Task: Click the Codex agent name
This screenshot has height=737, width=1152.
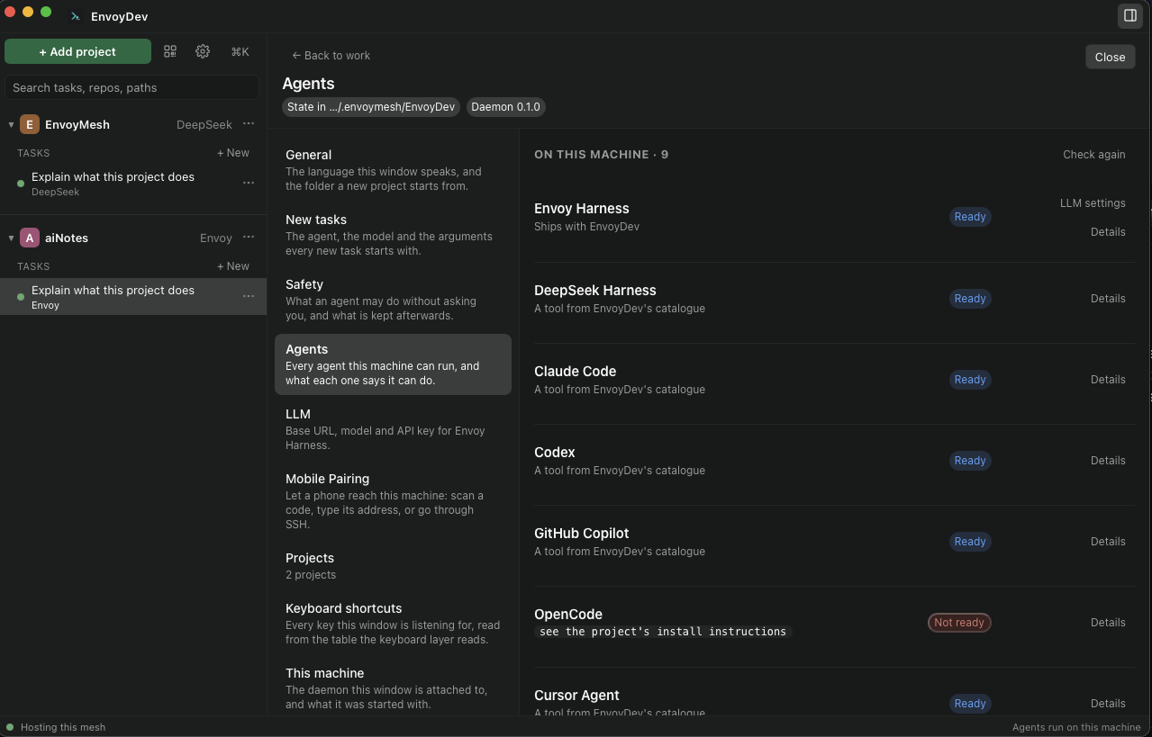Action: click(x=554, y=453)
